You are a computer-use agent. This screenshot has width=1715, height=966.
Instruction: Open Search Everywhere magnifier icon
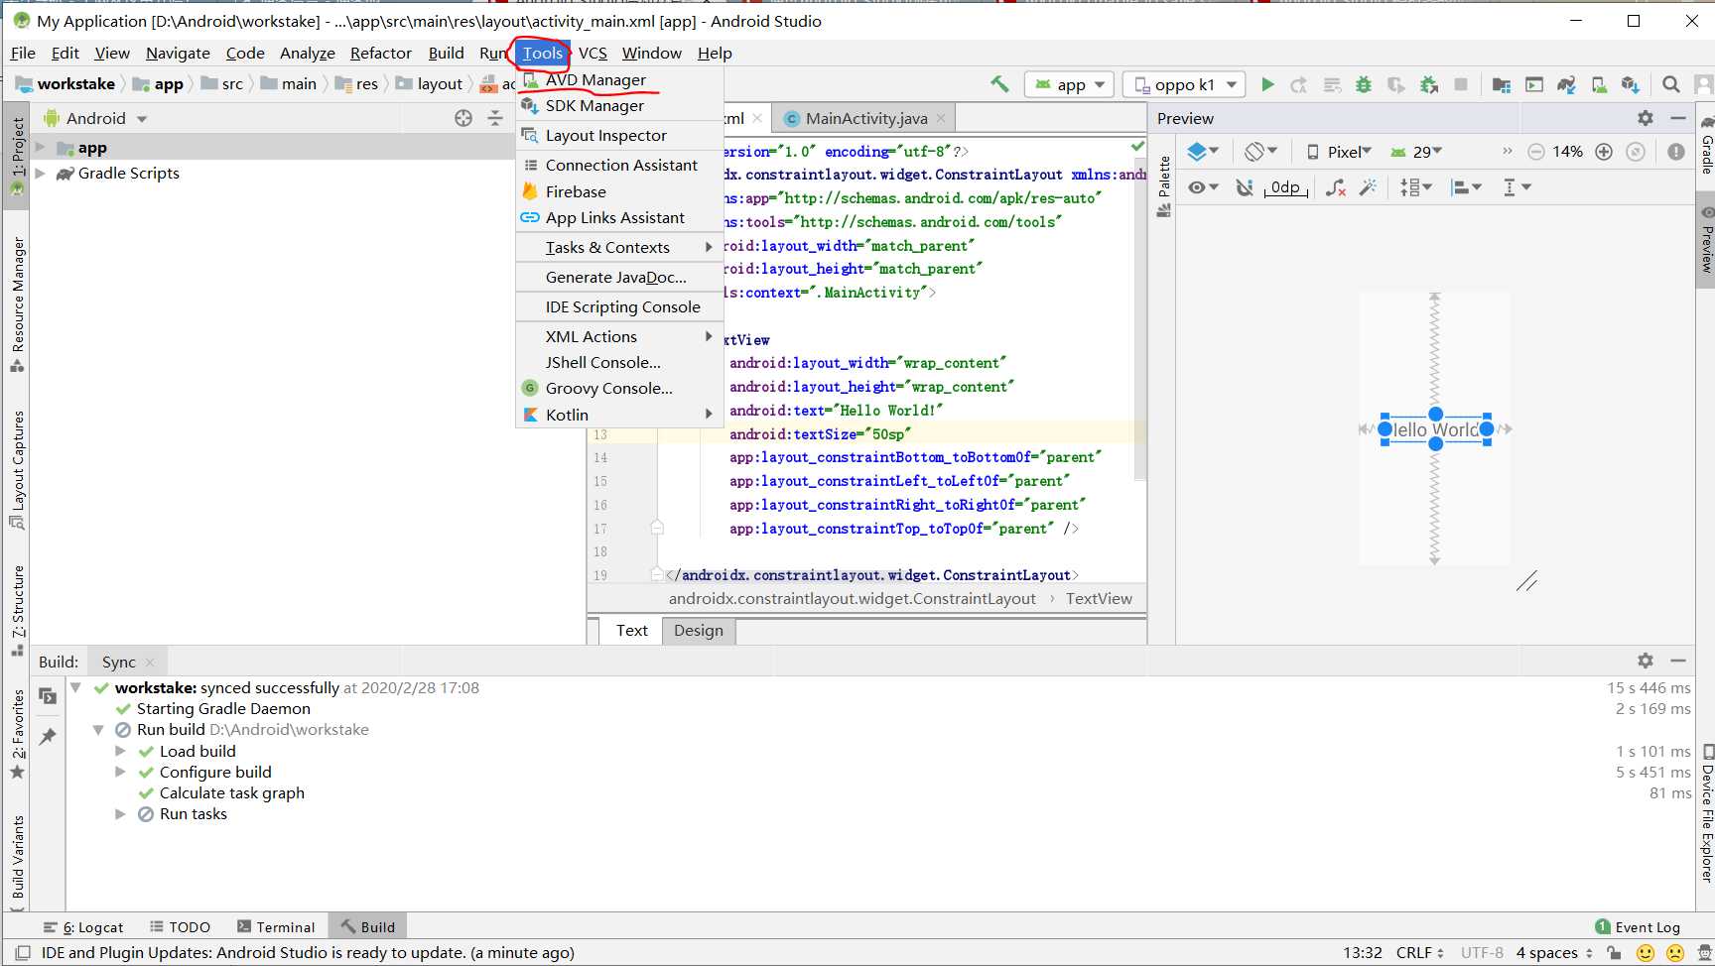(x=1671, y=85)
